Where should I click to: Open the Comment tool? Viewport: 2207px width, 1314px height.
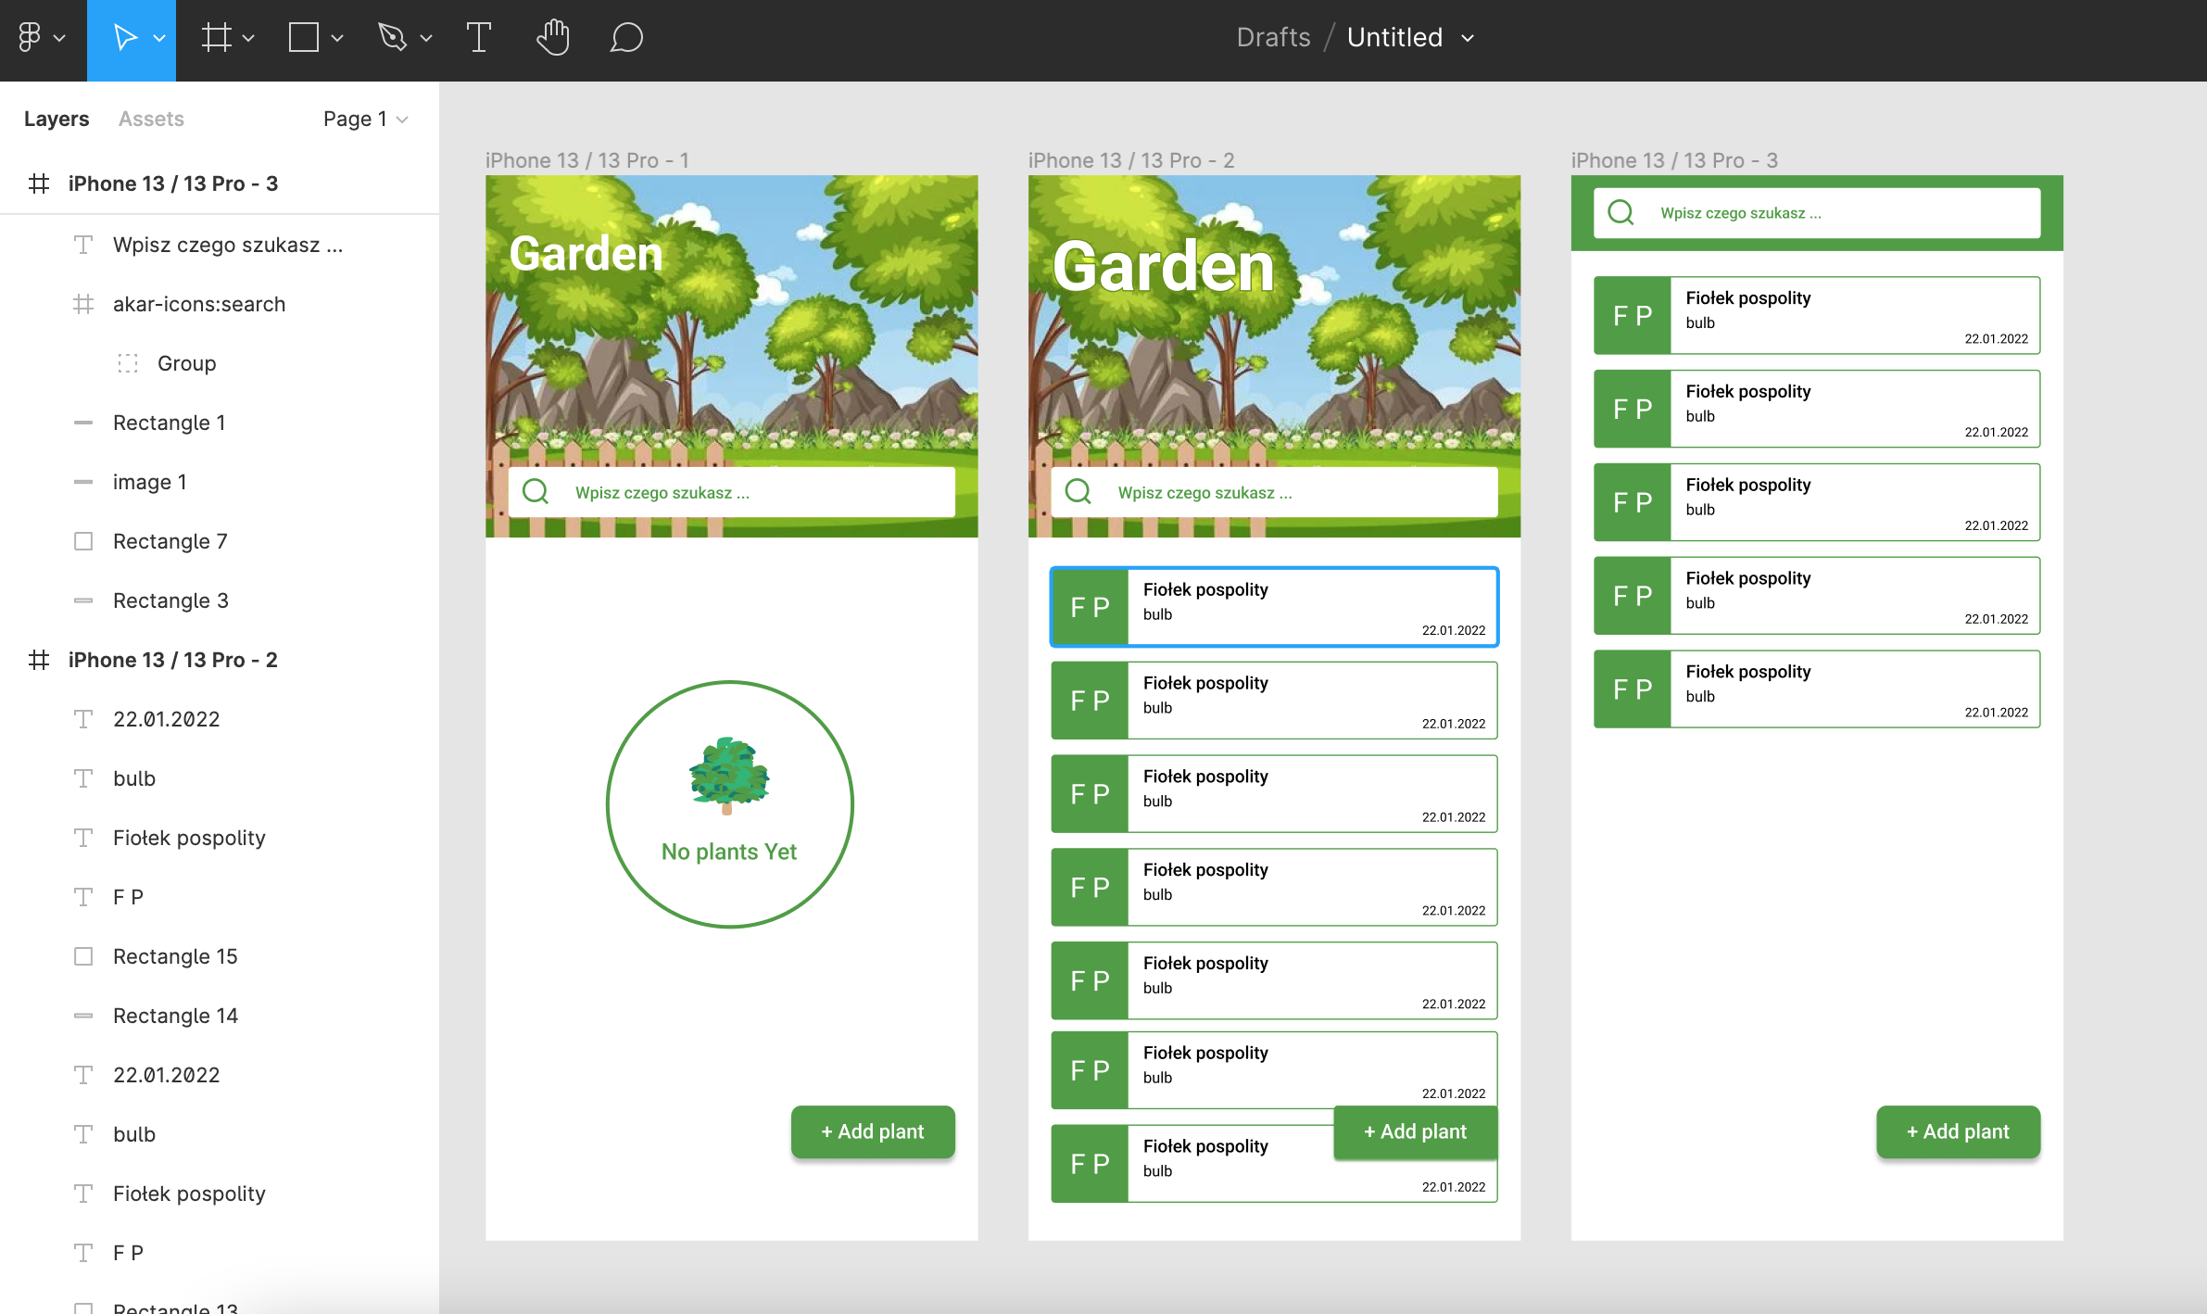click(626, 37)
